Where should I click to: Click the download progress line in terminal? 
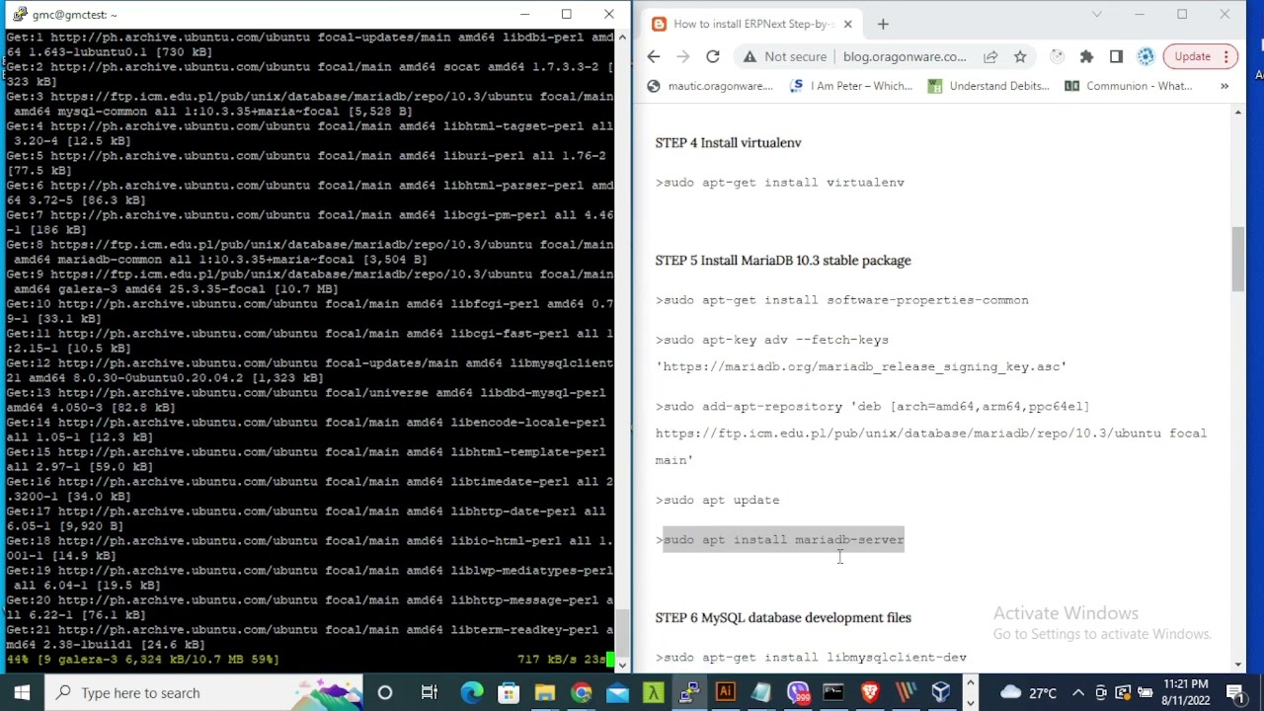click(x=308, y=659)
